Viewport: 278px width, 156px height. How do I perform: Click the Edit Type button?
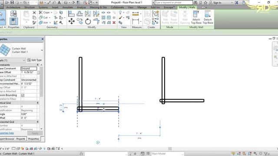[34, 60]
